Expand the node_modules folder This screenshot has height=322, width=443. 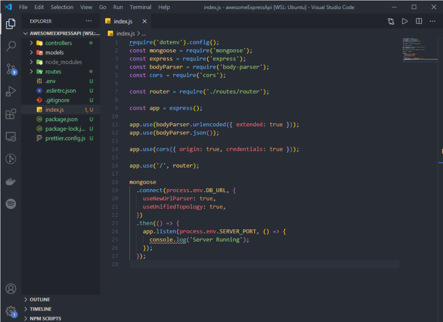point(31,62)
